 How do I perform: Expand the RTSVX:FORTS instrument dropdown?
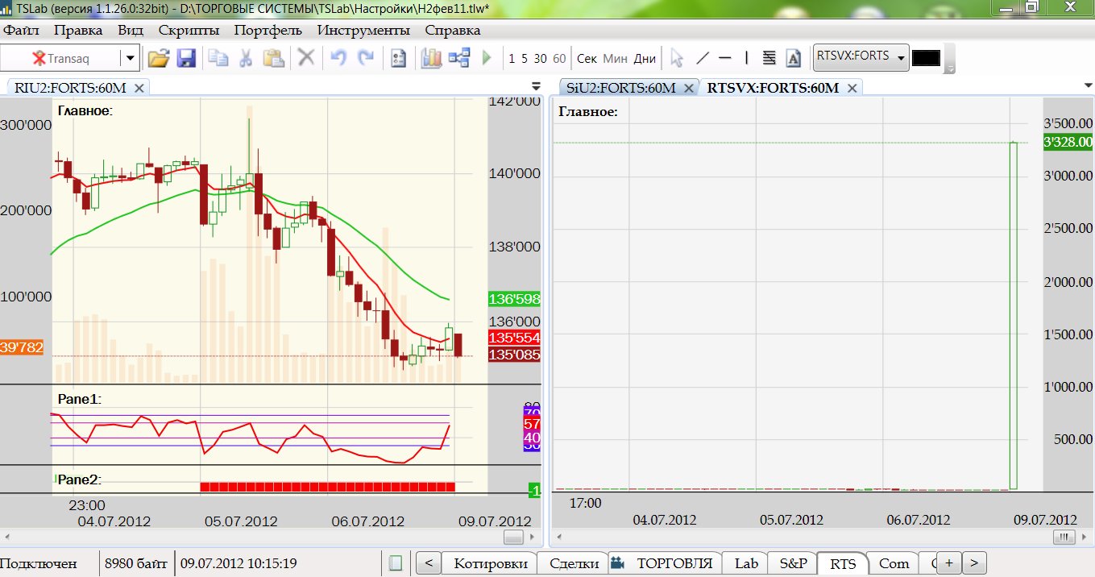pos(900,58)
